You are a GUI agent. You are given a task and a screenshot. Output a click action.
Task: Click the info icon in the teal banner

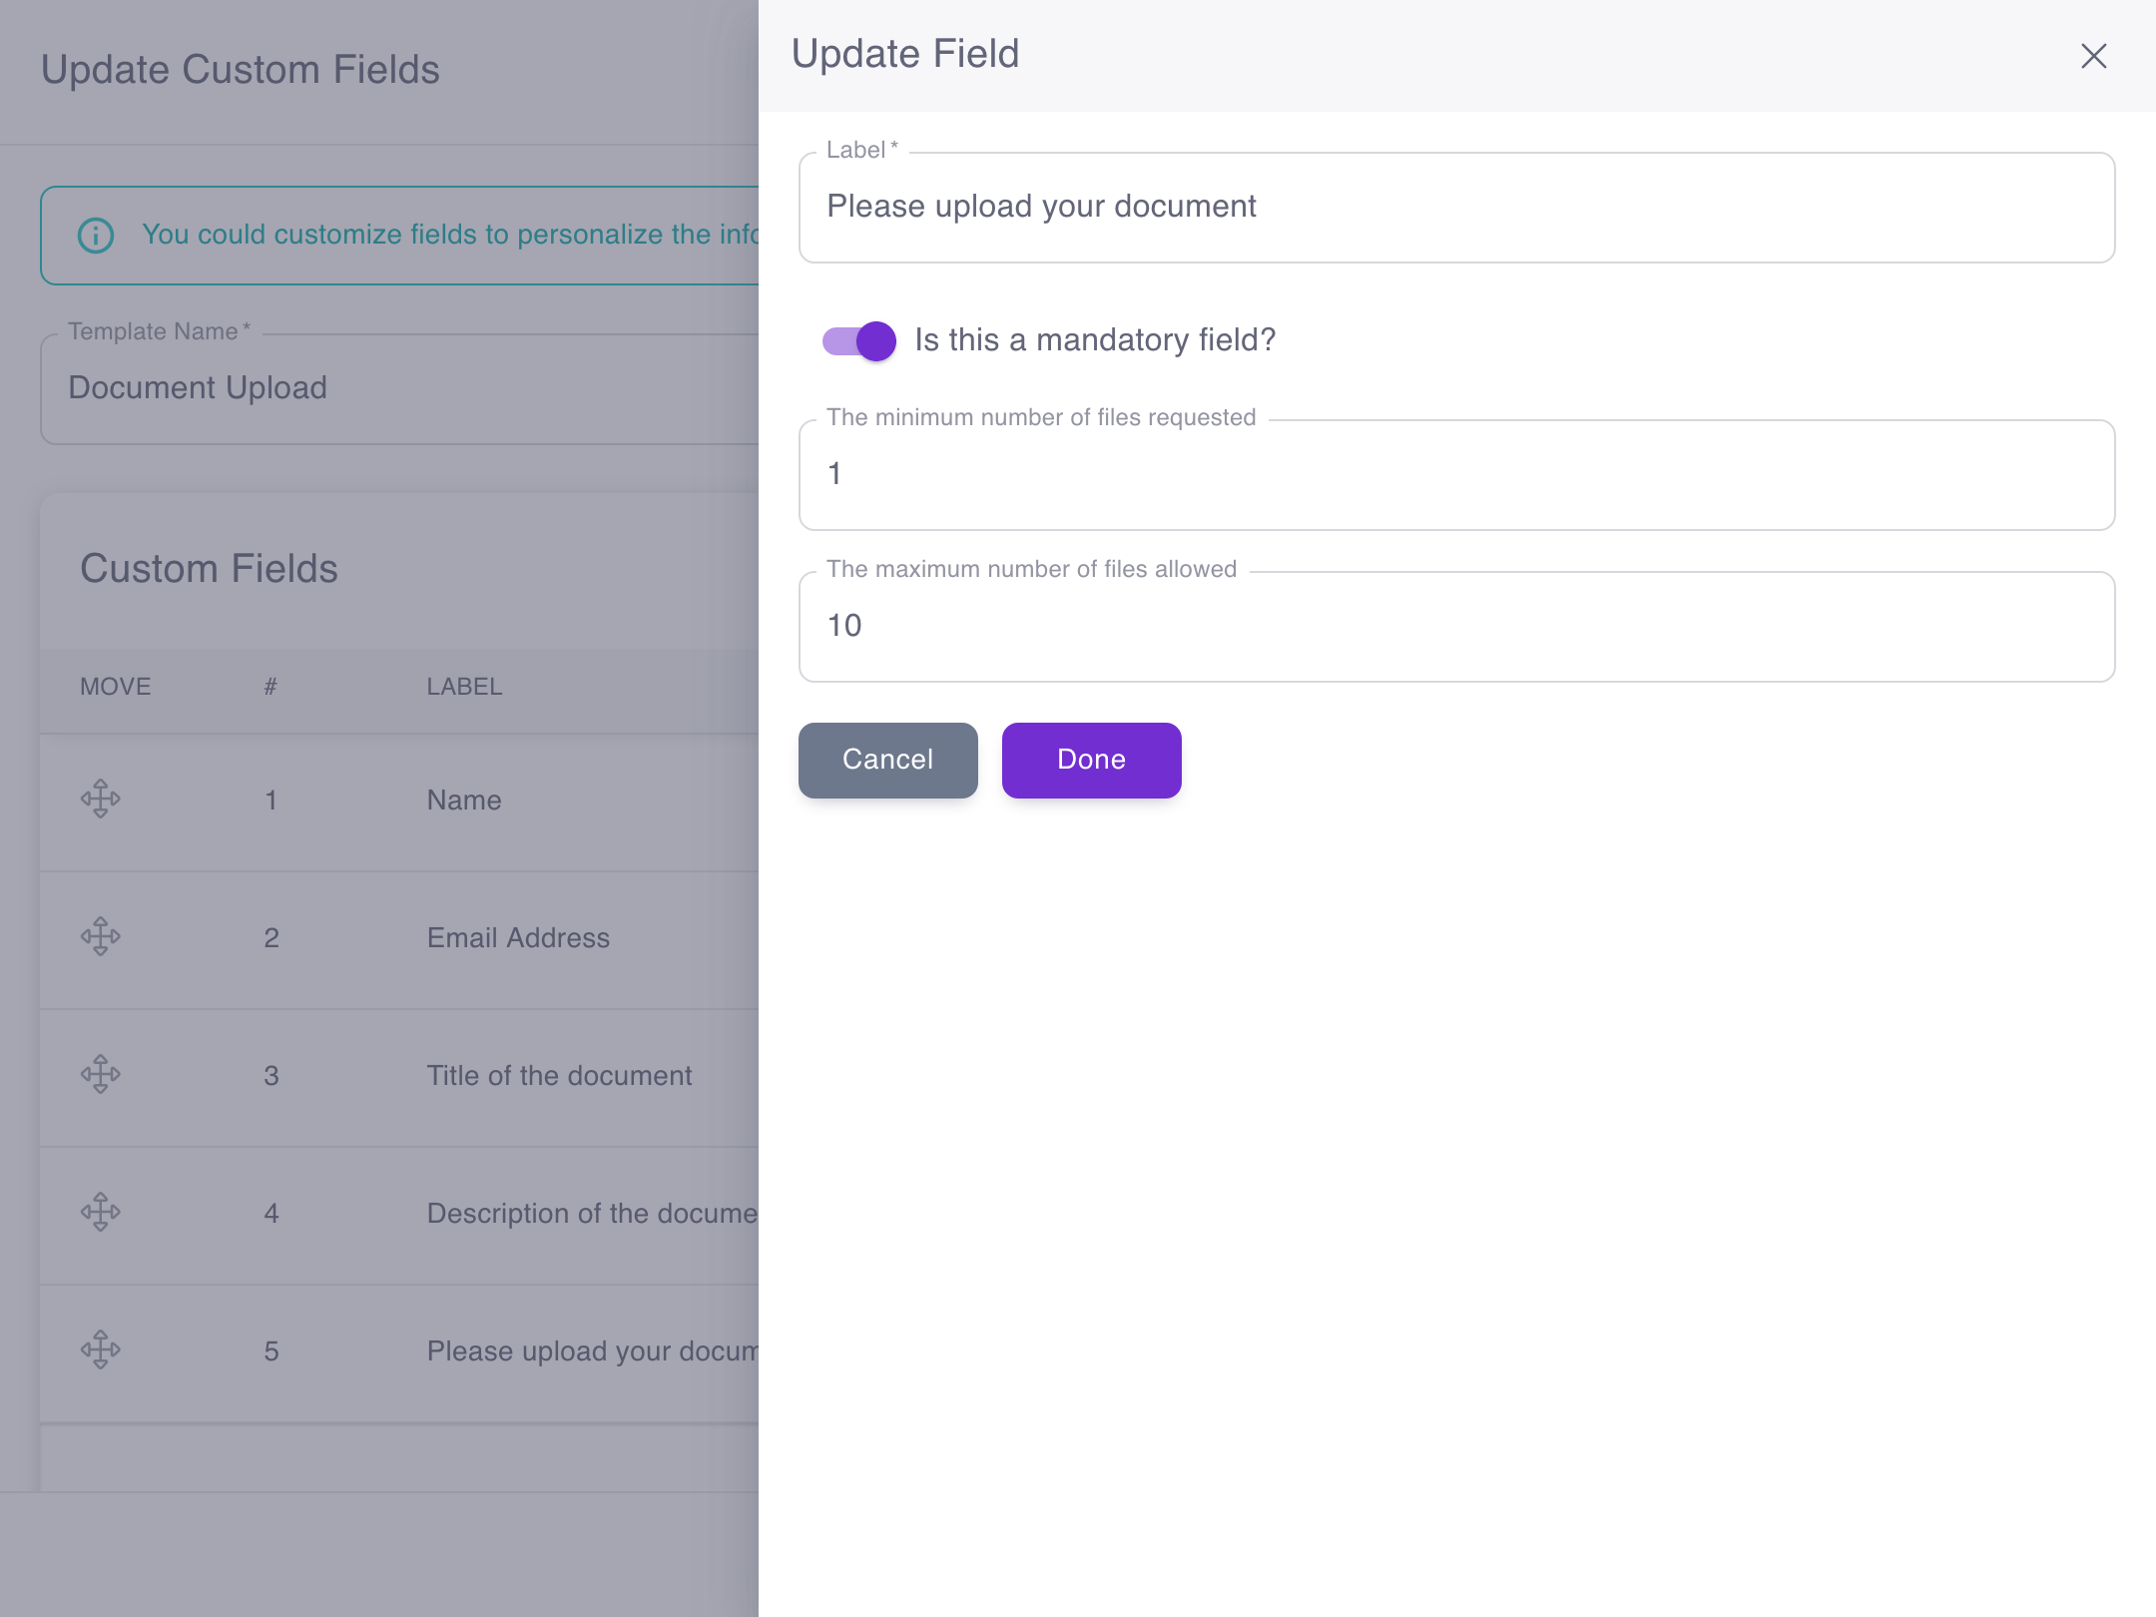tap(95, 235)
